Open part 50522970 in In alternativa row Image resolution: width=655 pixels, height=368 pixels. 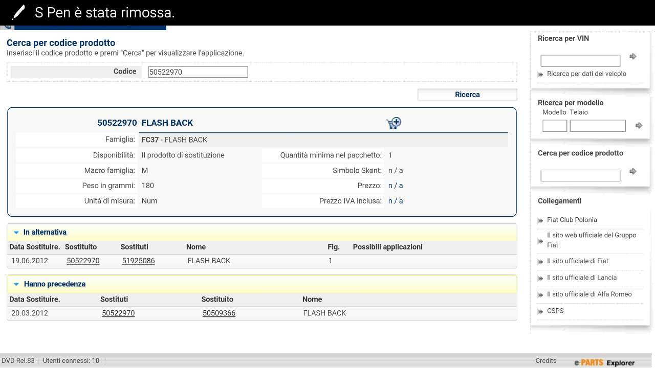(83, 261)
